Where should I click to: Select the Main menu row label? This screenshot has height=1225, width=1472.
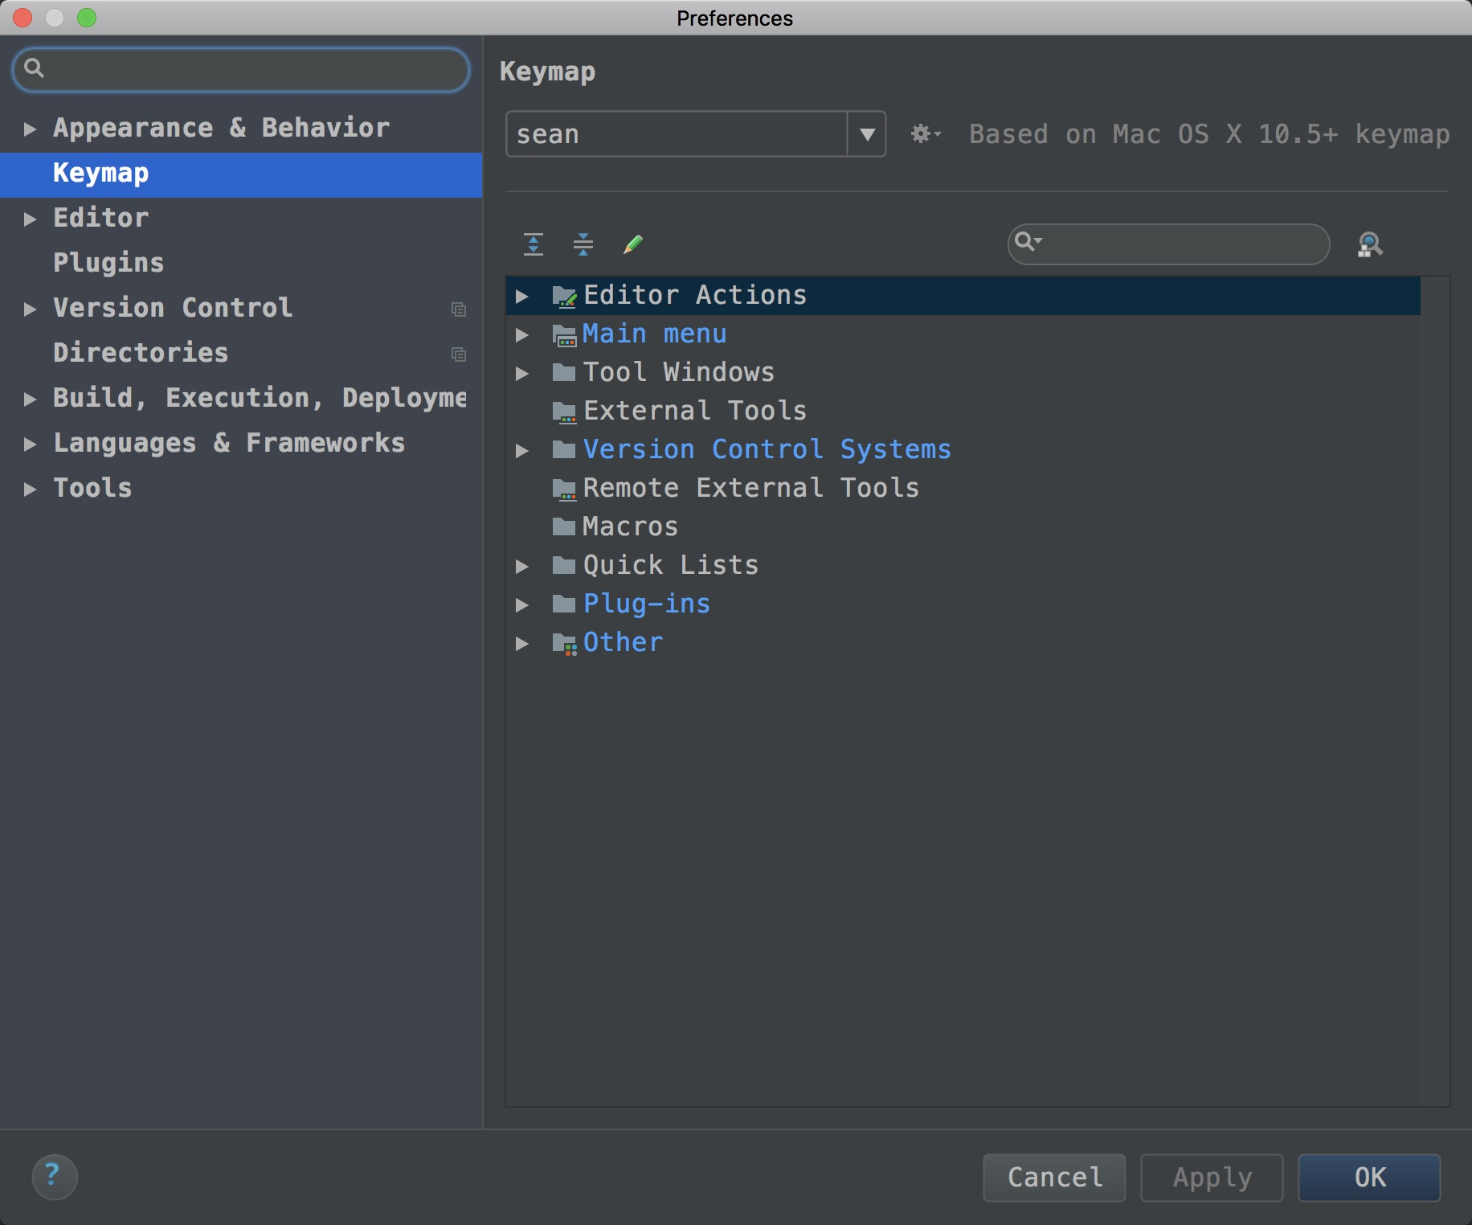(655, 334)
